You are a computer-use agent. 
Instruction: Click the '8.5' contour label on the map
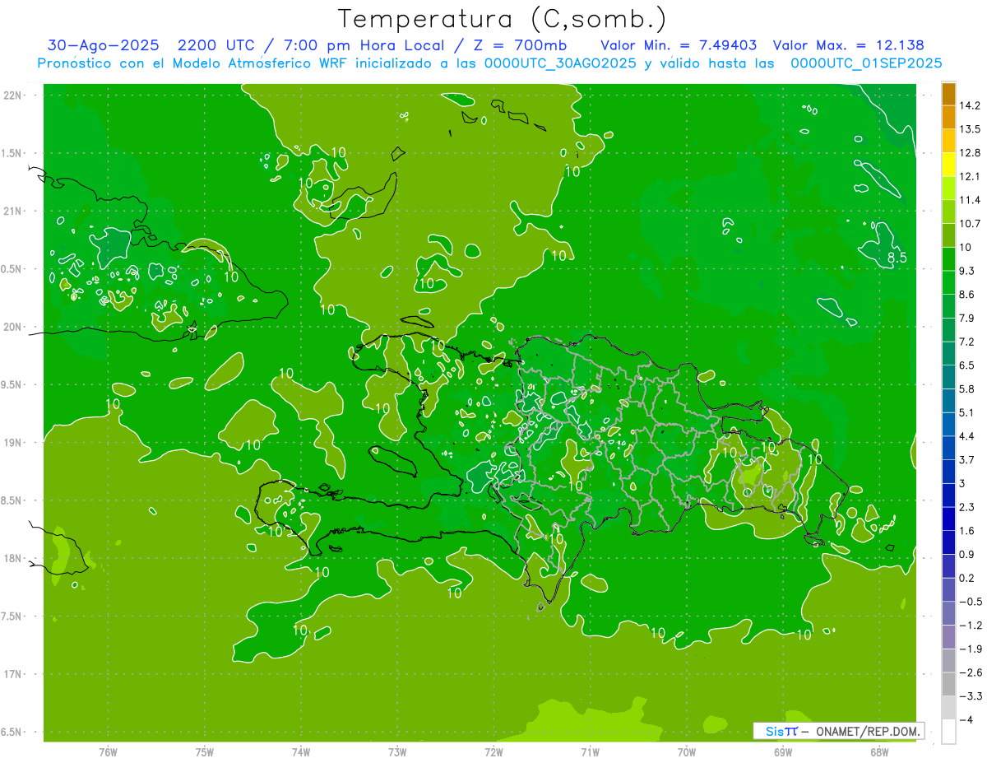(x=897, y=258)
